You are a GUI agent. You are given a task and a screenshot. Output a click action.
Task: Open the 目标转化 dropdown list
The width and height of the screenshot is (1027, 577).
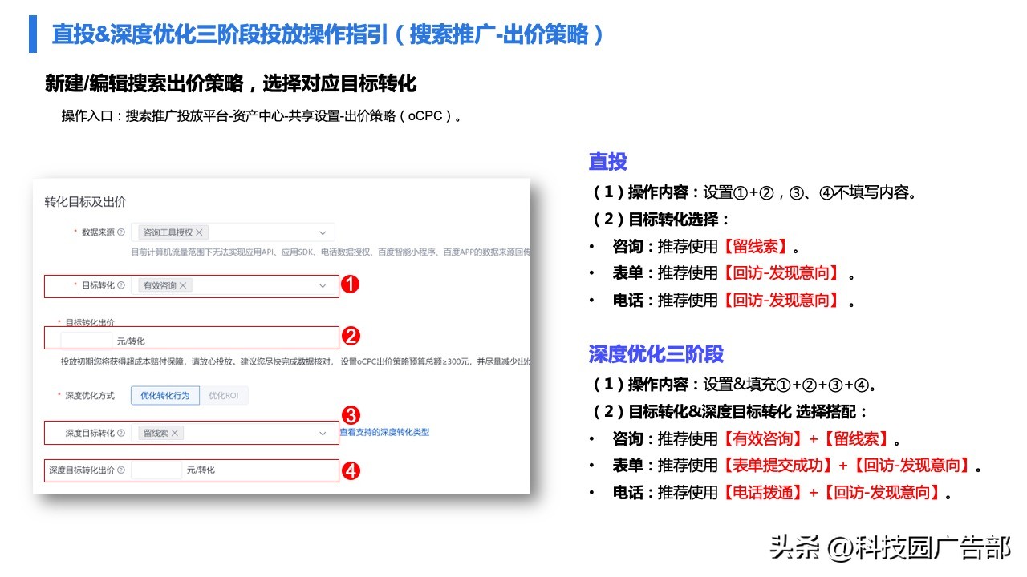pos(323,285)
